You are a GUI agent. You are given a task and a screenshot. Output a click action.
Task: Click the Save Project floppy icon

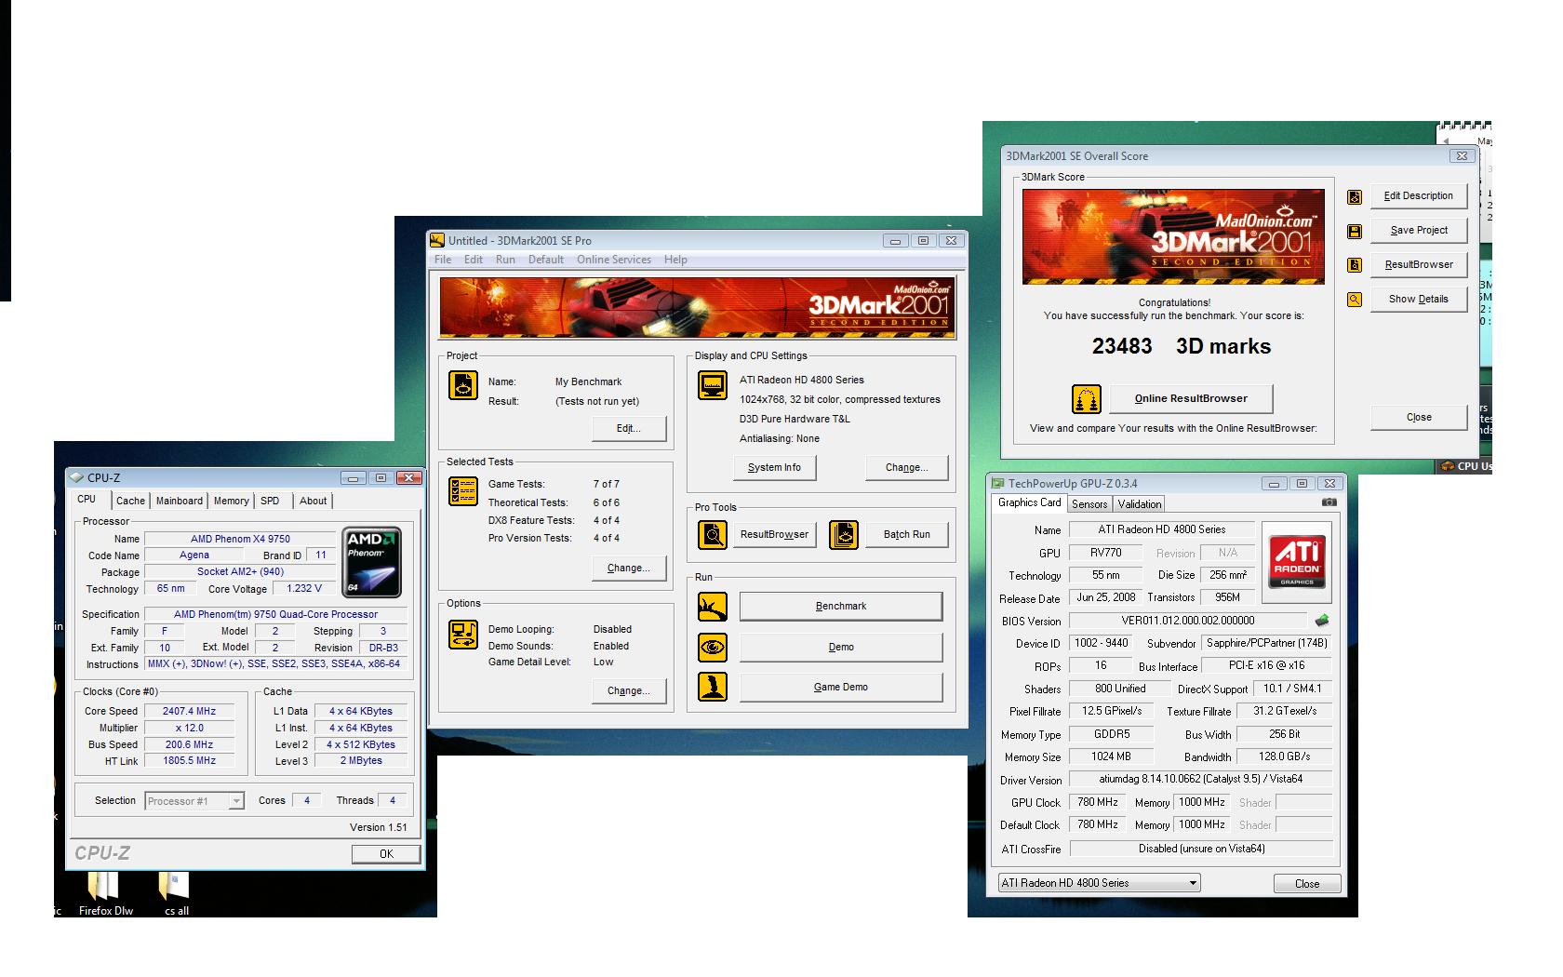(1355, 231)
